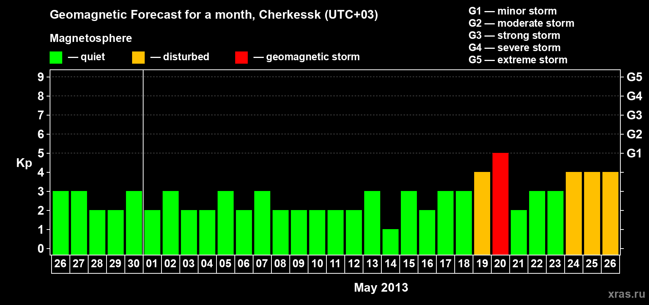Click the G3 label on right axis
This screenshot has width=649, height=305.
(x=634, y=115)
